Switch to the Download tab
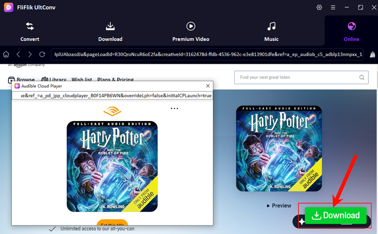The width and height of the screenshot is (378, 234). pos(110,32)
